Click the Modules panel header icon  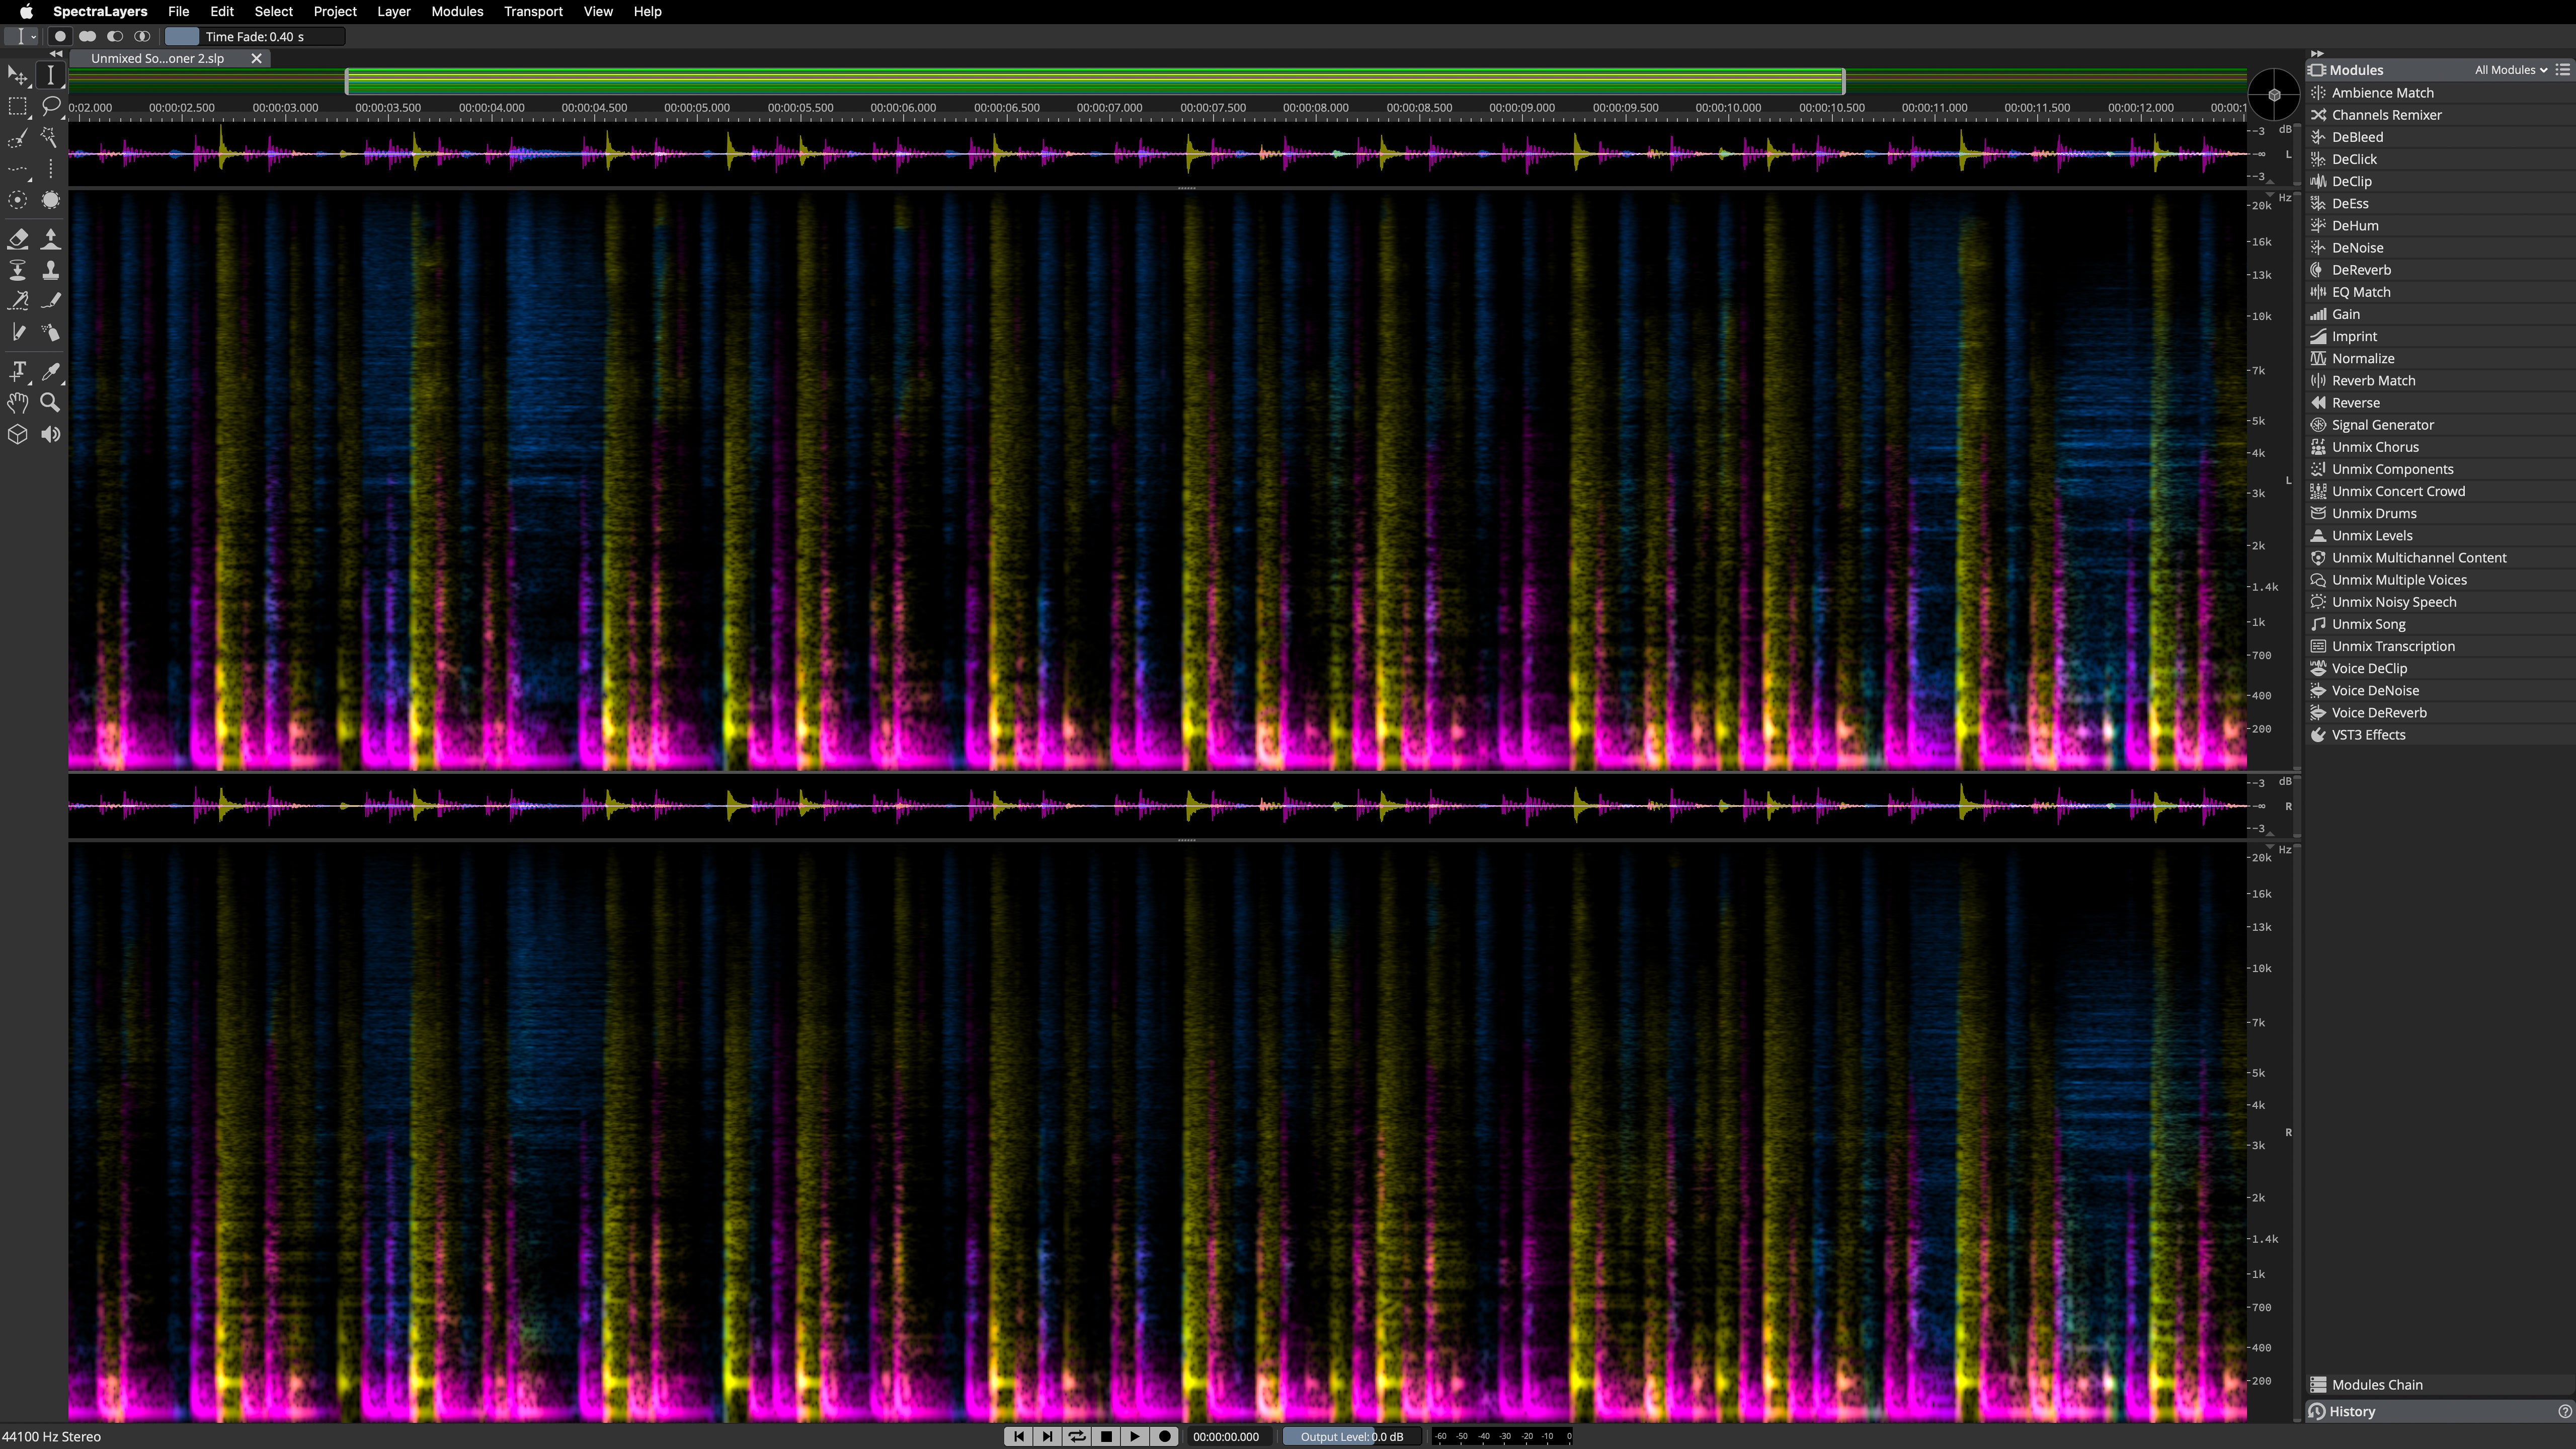tap(2317, 70)
